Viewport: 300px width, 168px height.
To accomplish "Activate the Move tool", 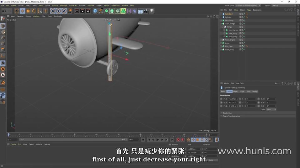I will point(22,11).
